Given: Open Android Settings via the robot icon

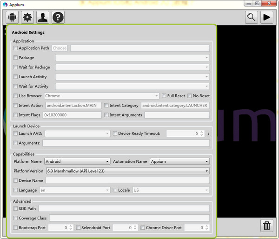Looking at the screenshot, I should pos(12,18).
